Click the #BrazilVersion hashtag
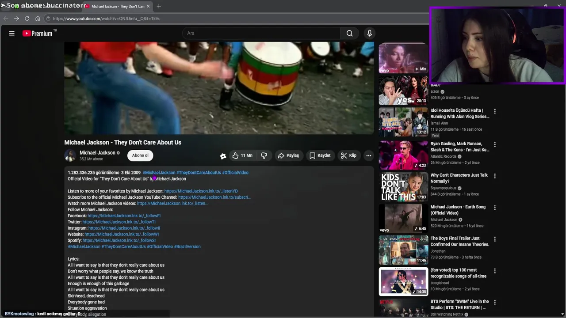 (x=187, y=247)
